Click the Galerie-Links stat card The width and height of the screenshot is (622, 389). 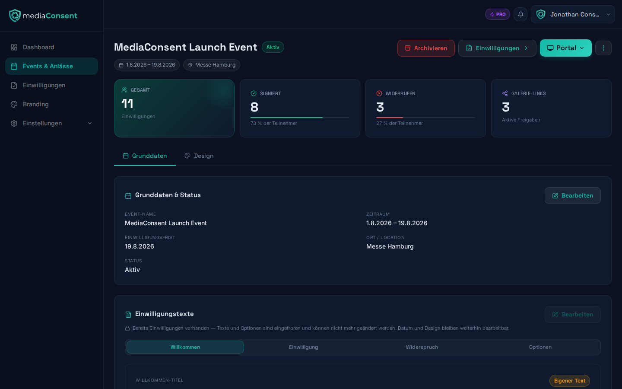tap(551, 108)
